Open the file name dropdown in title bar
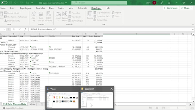 click(x=66, y=3)
